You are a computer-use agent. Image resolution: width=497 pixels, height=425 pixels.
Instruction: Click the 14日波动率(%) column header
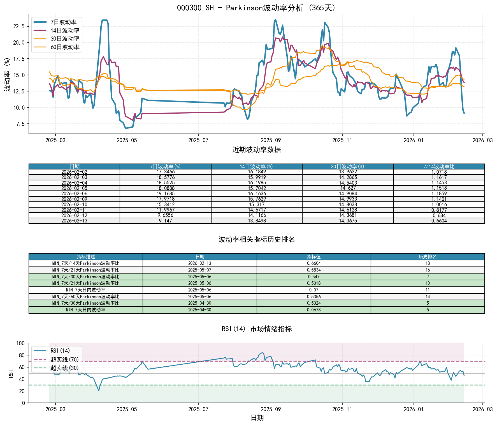[x=256, y=167]
